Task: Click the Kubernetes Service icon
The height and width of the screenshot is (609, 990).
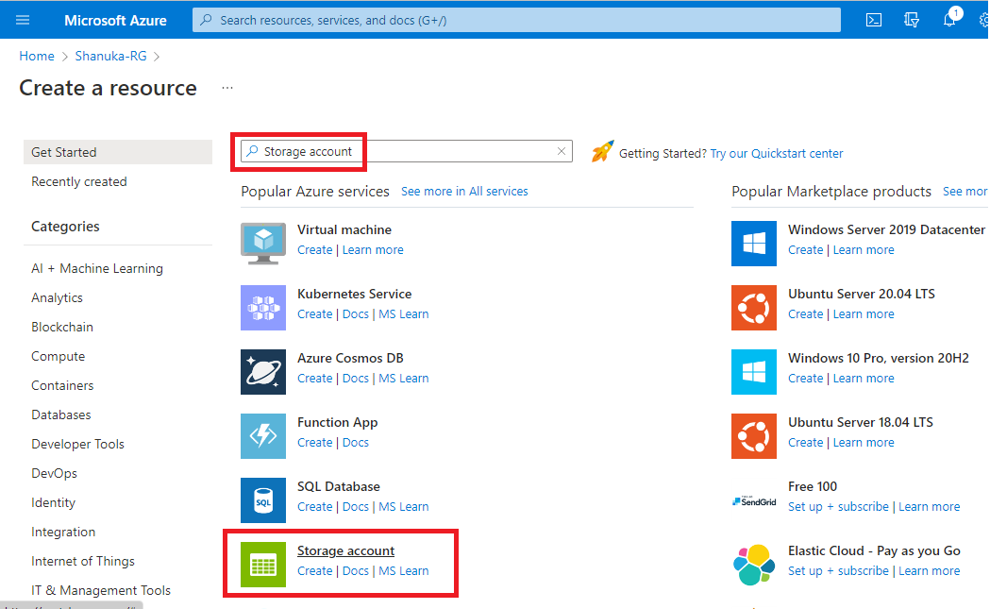Action: (x=263, y=308)
